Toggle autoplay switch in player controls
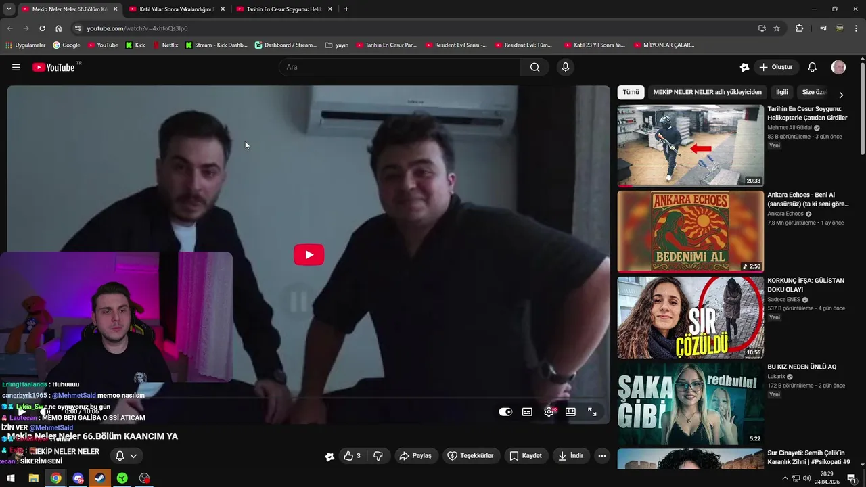This screenshot has height=487, width=866. tap(505, 411)
